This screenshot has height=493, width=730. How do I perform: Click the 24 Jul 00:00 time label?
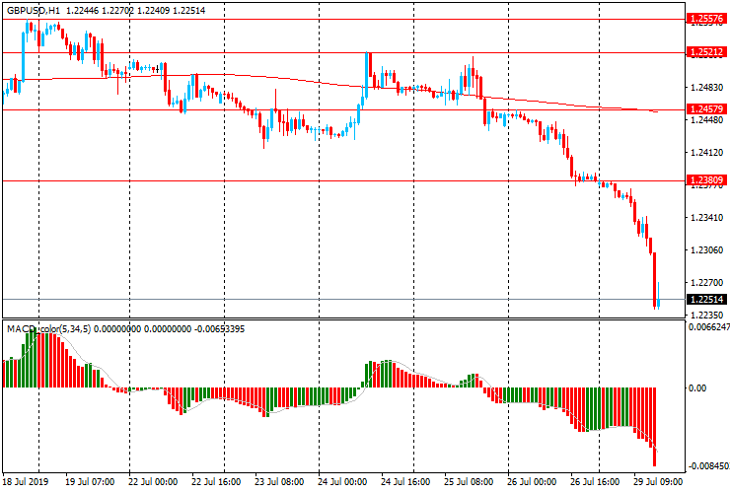click(x=342, y=481)
